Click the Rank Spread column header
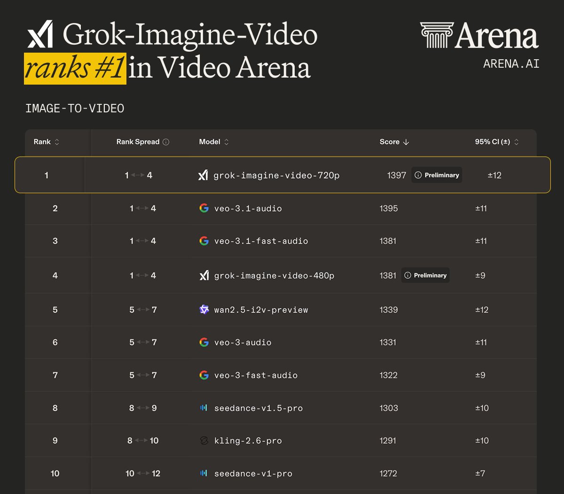 [x=138, y=142]
